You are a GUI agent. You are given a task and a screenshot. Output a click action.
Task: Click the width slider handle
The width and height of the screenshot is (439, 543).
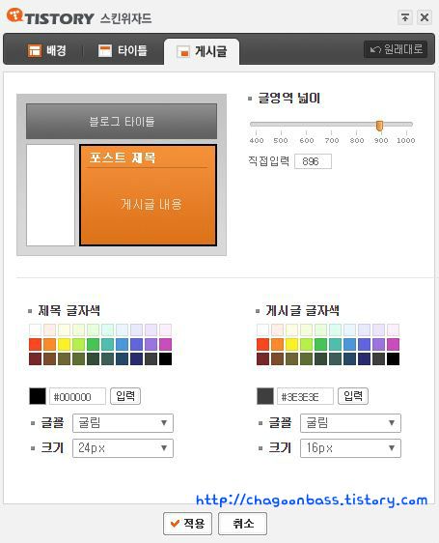379,126
